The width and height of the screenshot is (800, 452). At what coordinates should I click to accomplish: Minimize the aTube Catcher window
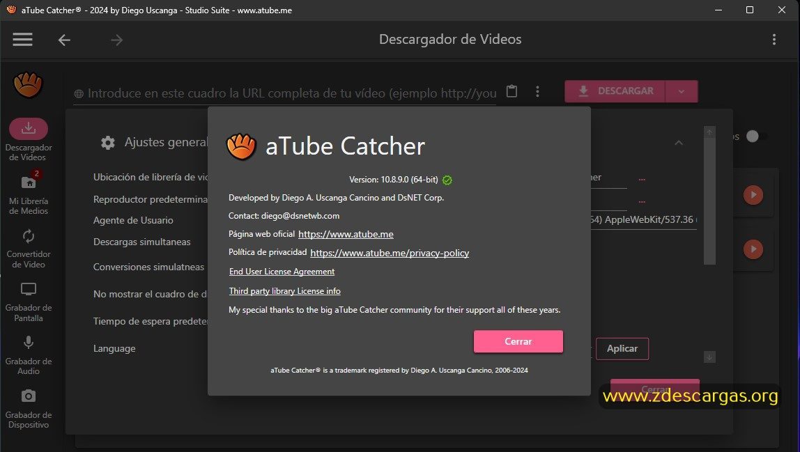[718, 10]
